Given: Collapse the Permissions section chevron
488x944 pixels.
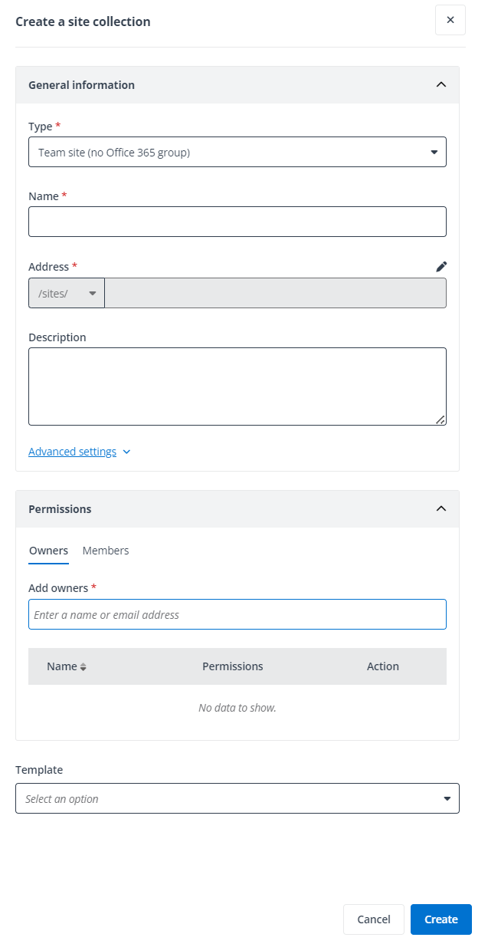Looking at the screenshot, I should pos(441,508).
